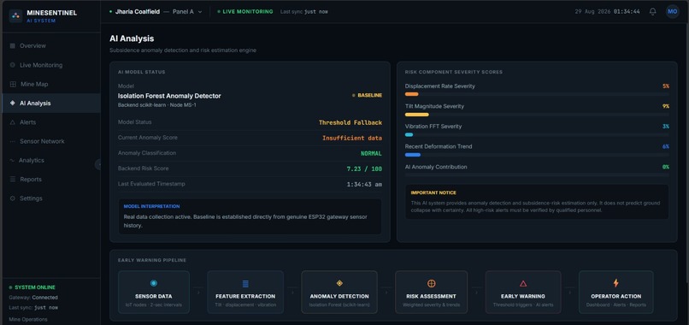Open the notifications bell
Screen dimensions: 689x325
652,12
